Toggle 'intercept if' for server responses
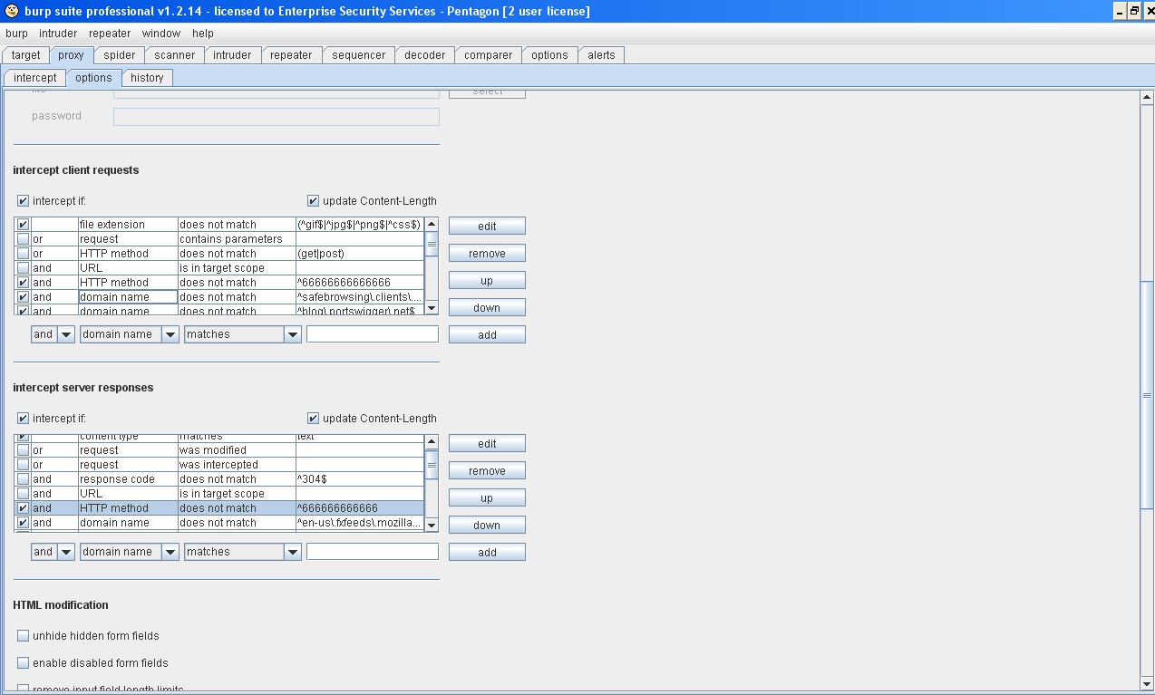 coord(24,419)
